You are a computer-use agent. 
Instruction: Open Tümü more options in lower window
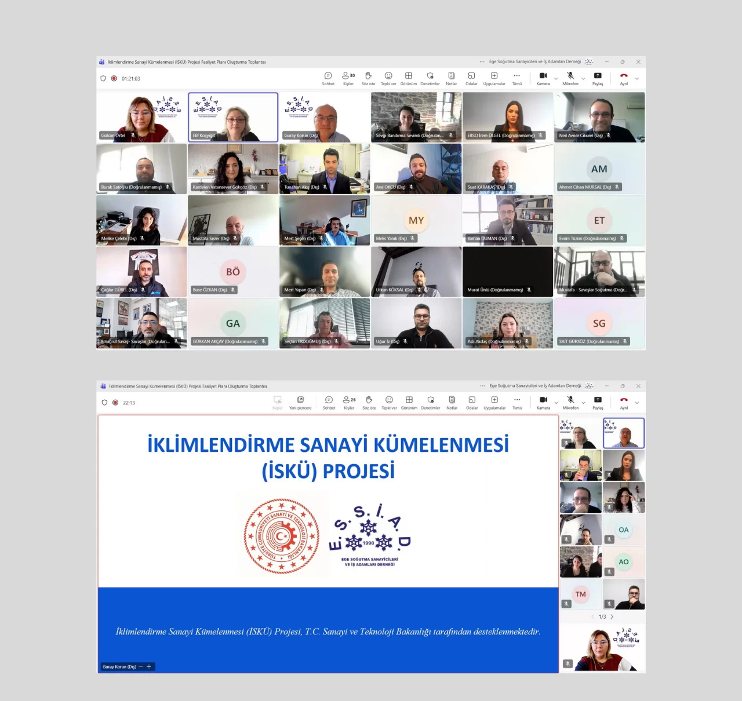click(517, 402)
